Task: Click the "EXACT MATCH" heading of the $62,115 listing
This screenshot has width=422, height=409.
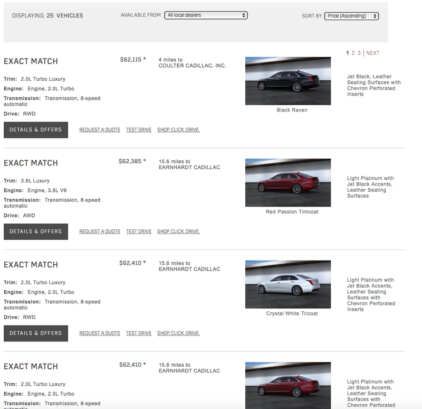Action: (31, 61)
